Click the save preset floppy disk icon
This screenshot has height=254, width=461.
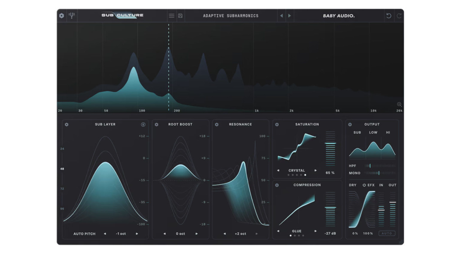tap(180, 16)
